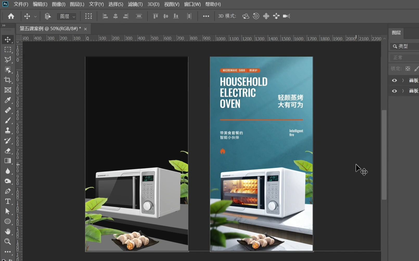Open the 类型 layer filter dropdown

point(404,46)
